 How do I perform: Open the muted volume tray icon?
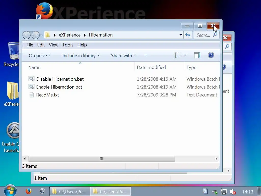[x=232, y=191]
